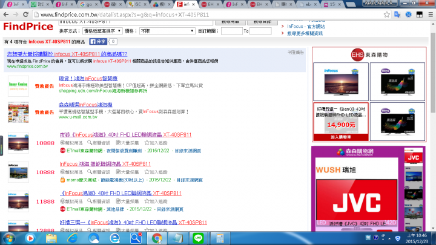Open 11888 InFocus 40吋 product title link
Image resolution: width=436 pixels, height=245 pixels.
pos(121,194)
